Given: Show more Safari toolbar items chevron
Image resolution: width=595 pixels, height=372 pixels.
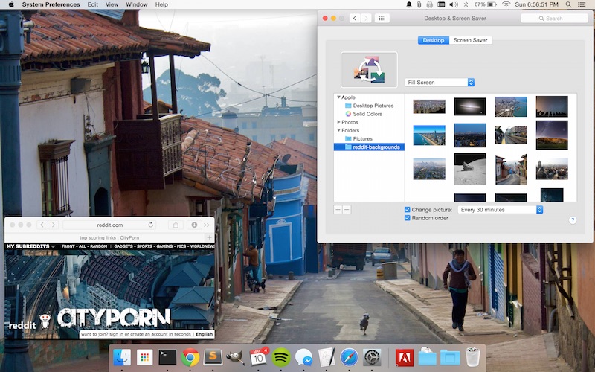Looking at the screenshot, I should tap(207, 225).
